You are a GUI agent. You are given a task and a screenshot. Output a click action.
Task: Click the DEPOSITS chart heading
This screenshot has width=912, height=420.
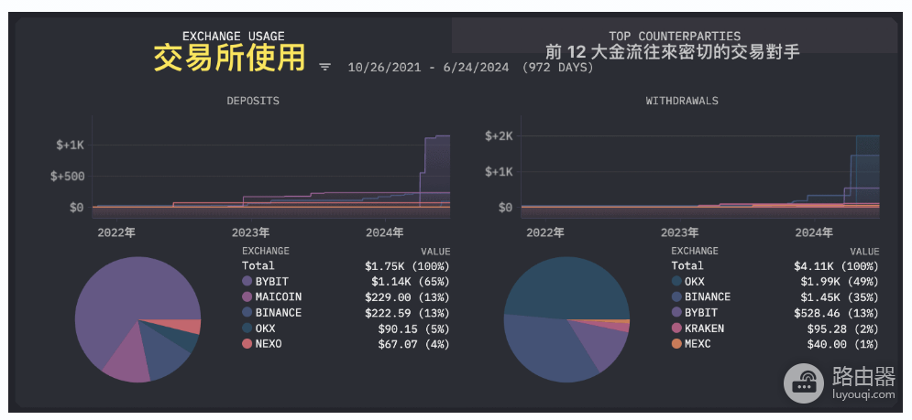click(x=253, y=101)
